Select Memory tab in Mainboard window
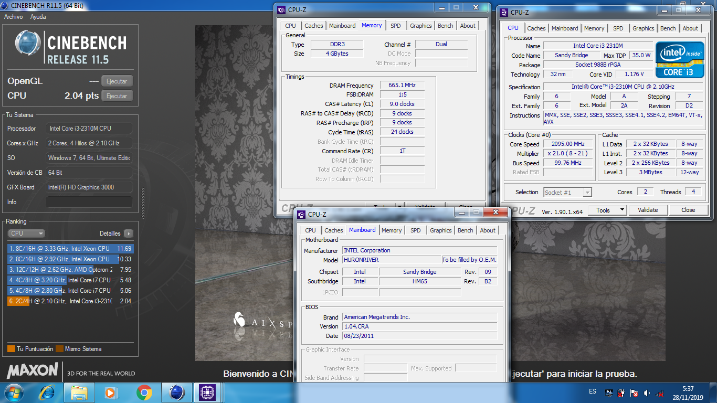This screenshot has height=403, width=717. point(392,230)
